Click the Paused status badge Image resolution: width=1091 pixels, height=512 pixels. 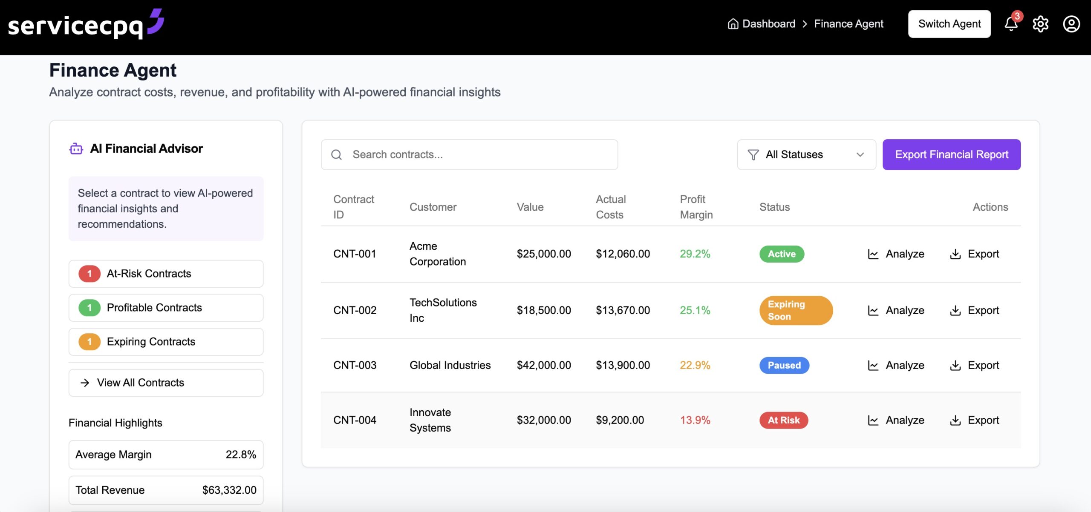click(x=784, y=365)
